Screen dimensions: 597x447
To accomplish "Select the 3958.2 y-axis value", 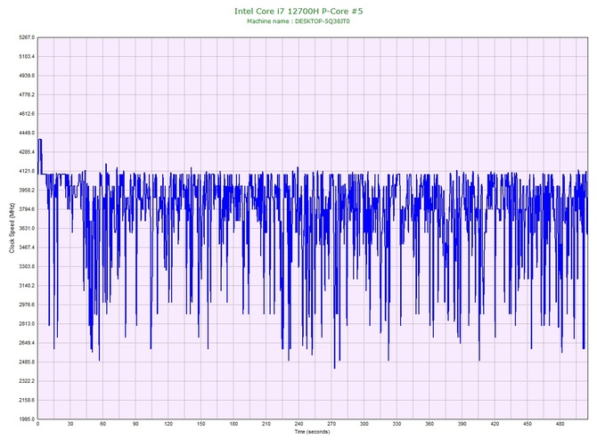I will click(27, 190).
